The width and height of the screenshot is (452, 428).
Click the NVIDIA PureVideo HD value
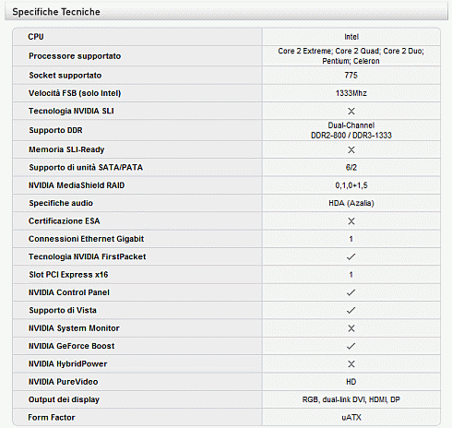click(351, 382)
